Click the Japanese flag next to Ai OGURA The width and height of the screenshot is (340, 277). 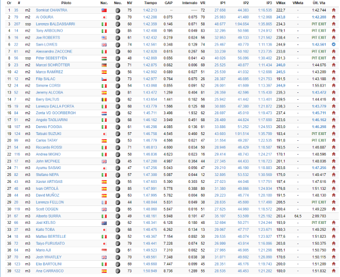[104, 17]
